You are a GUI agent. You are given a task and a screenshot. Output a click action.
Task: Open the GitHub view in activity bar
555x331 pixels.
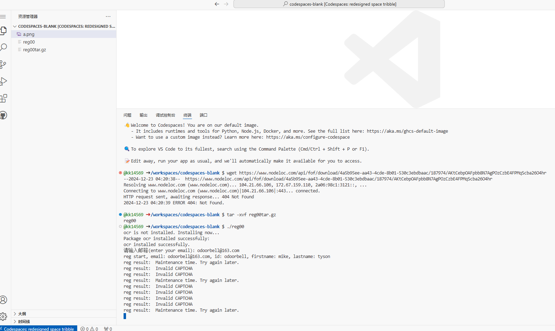click(x=3, y=115)
